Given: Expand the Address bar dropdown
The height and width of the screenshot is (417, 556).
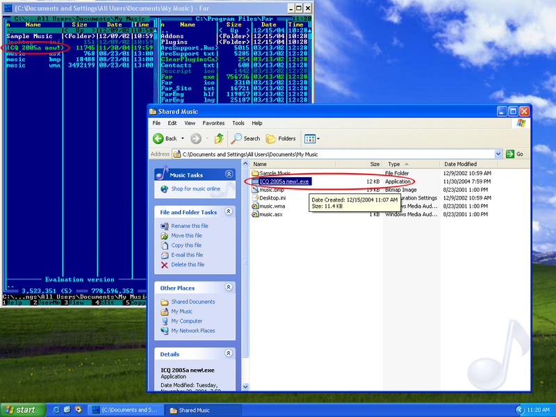Looking at the screenshot, I should coord(498,154).
